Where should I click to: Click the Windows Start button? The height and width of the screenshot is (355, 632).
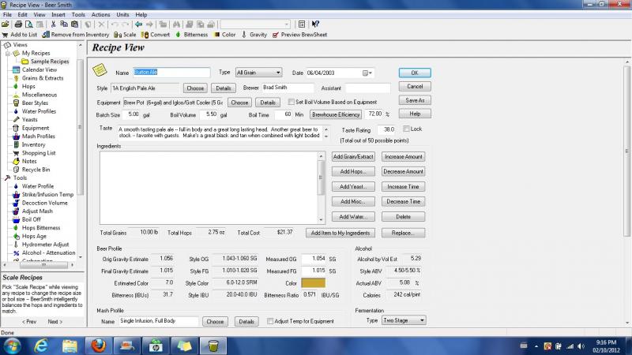click(12, 346)
